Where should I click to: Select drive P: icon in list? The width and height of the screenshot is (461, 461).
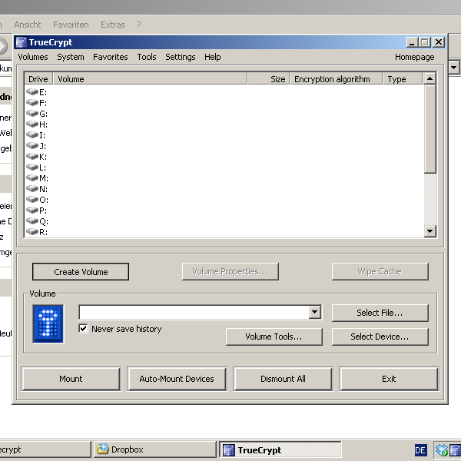tap(32, 211)
